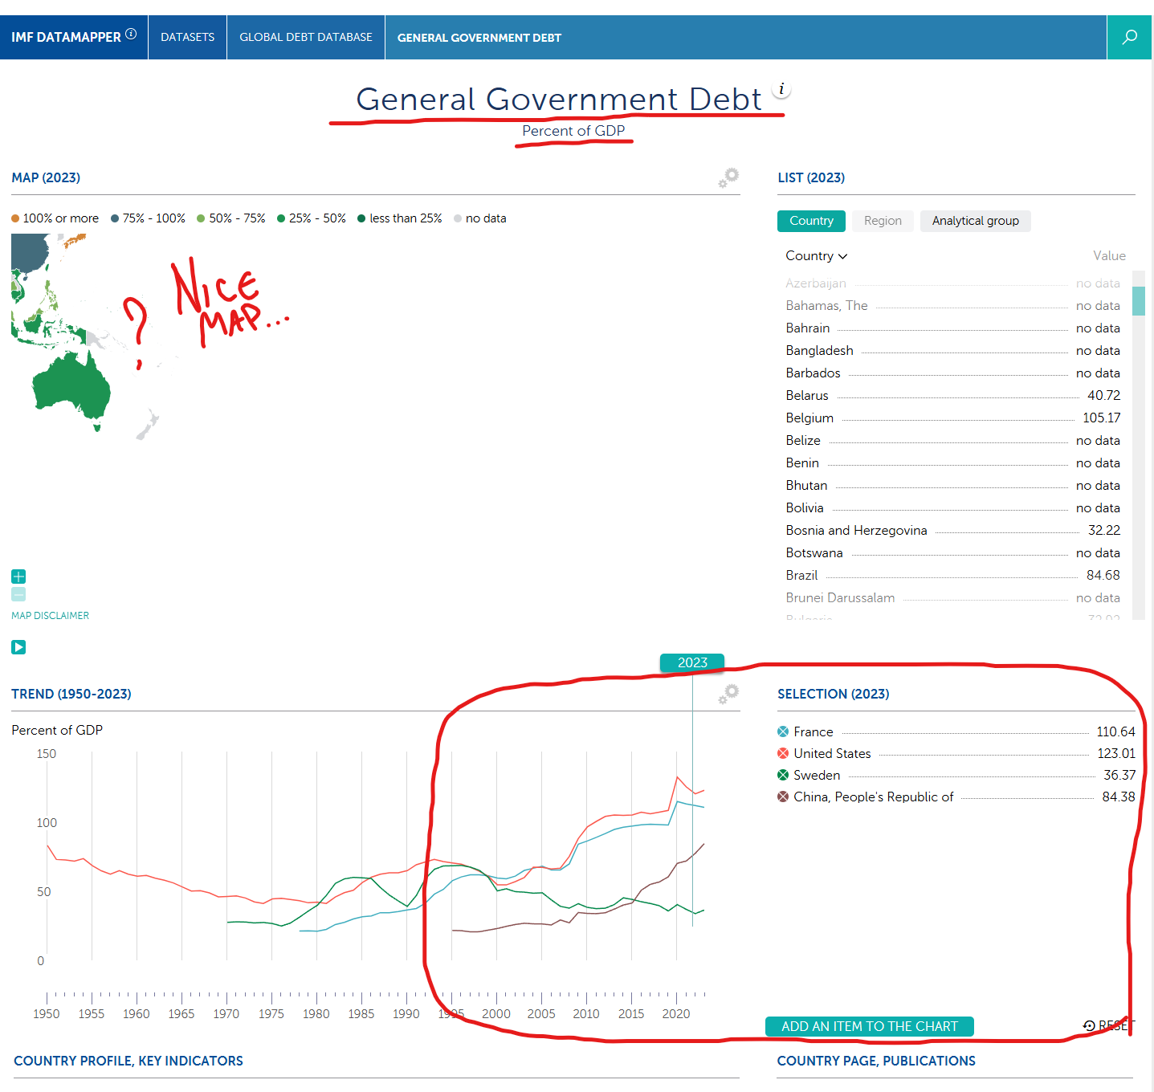Select Belgium in country list
1154x1092 pixels.
tap(952, 418)
